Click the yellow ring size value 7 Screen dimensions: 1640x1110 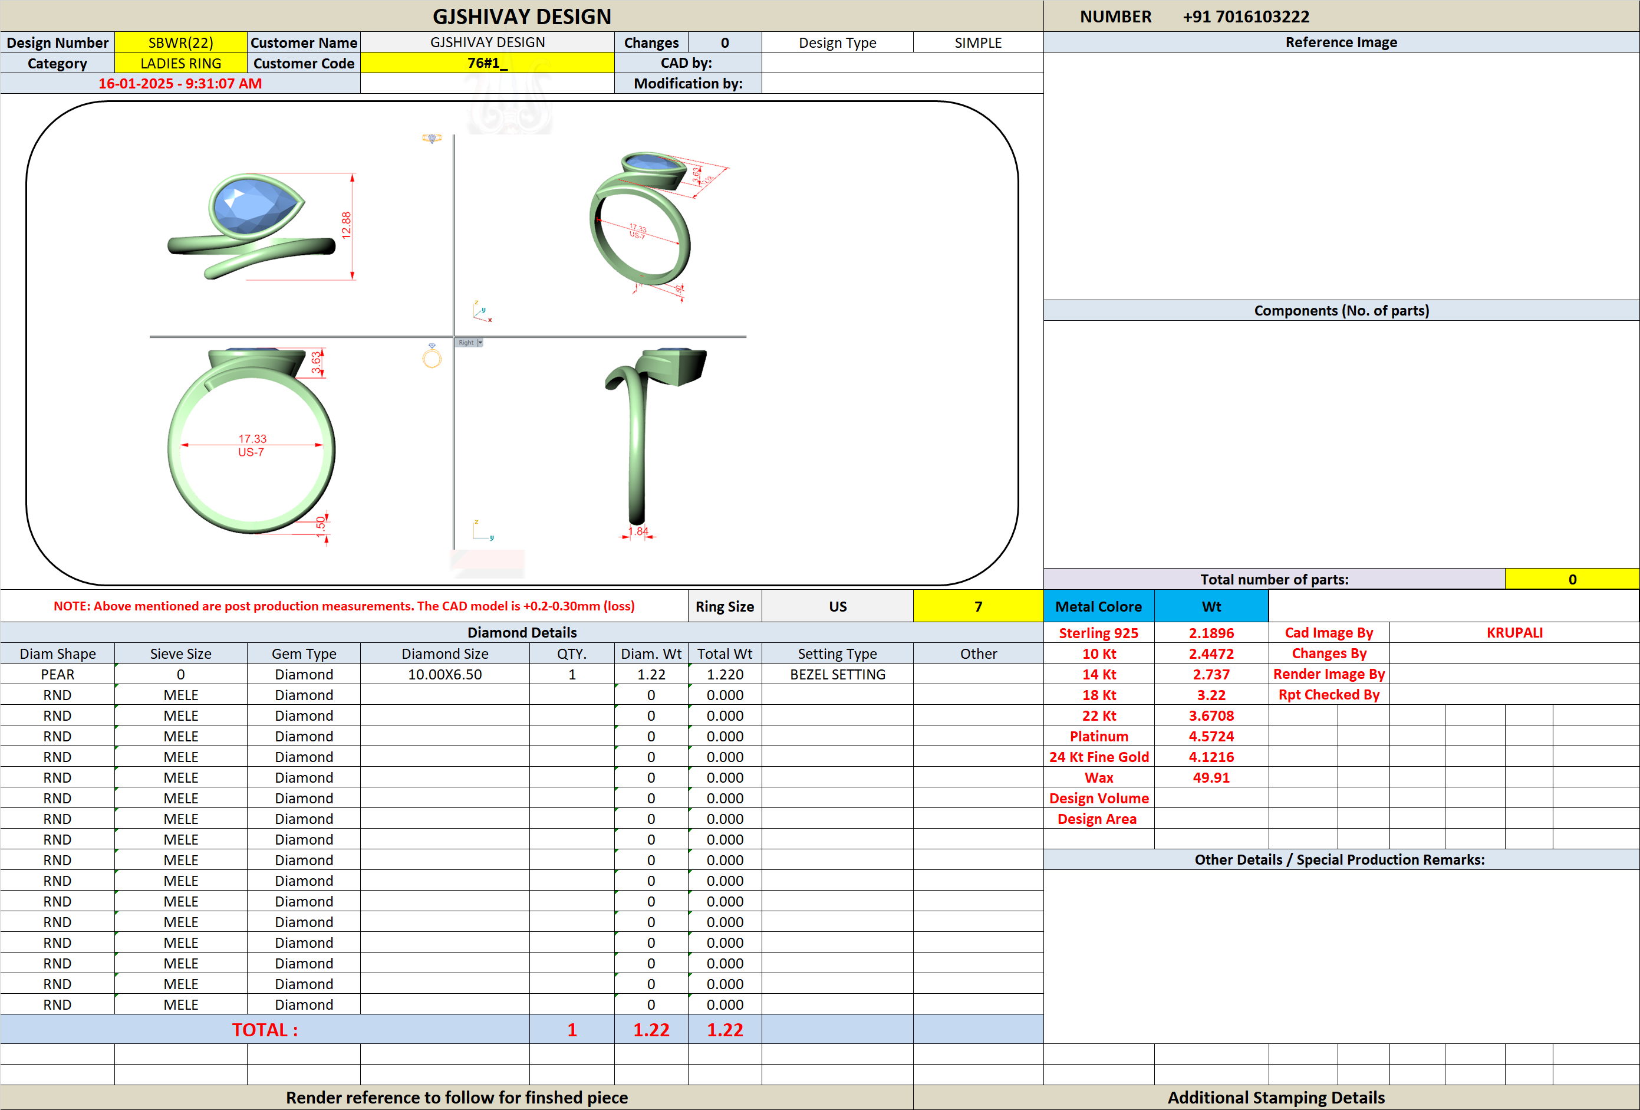tap(978, 606)
